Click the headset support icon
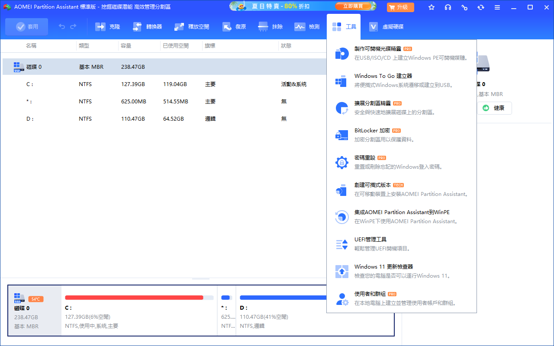Screen dimensions: 554x346 click(448, 7)
